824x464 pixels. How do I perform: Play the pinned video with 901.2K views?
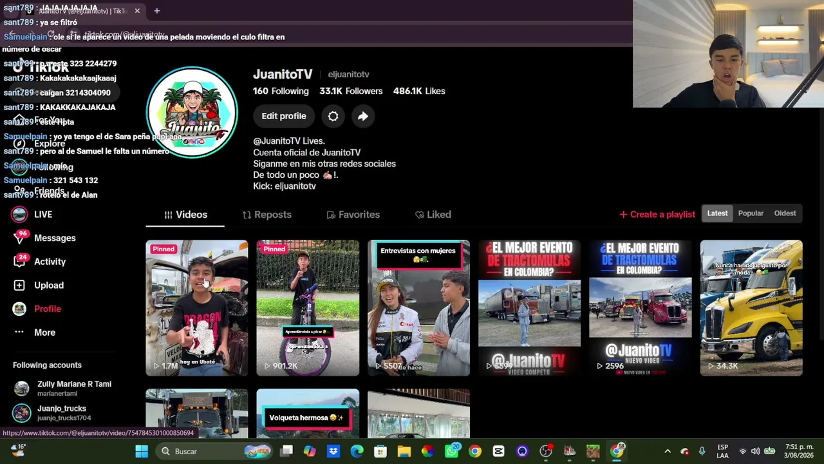pos(308,308)
